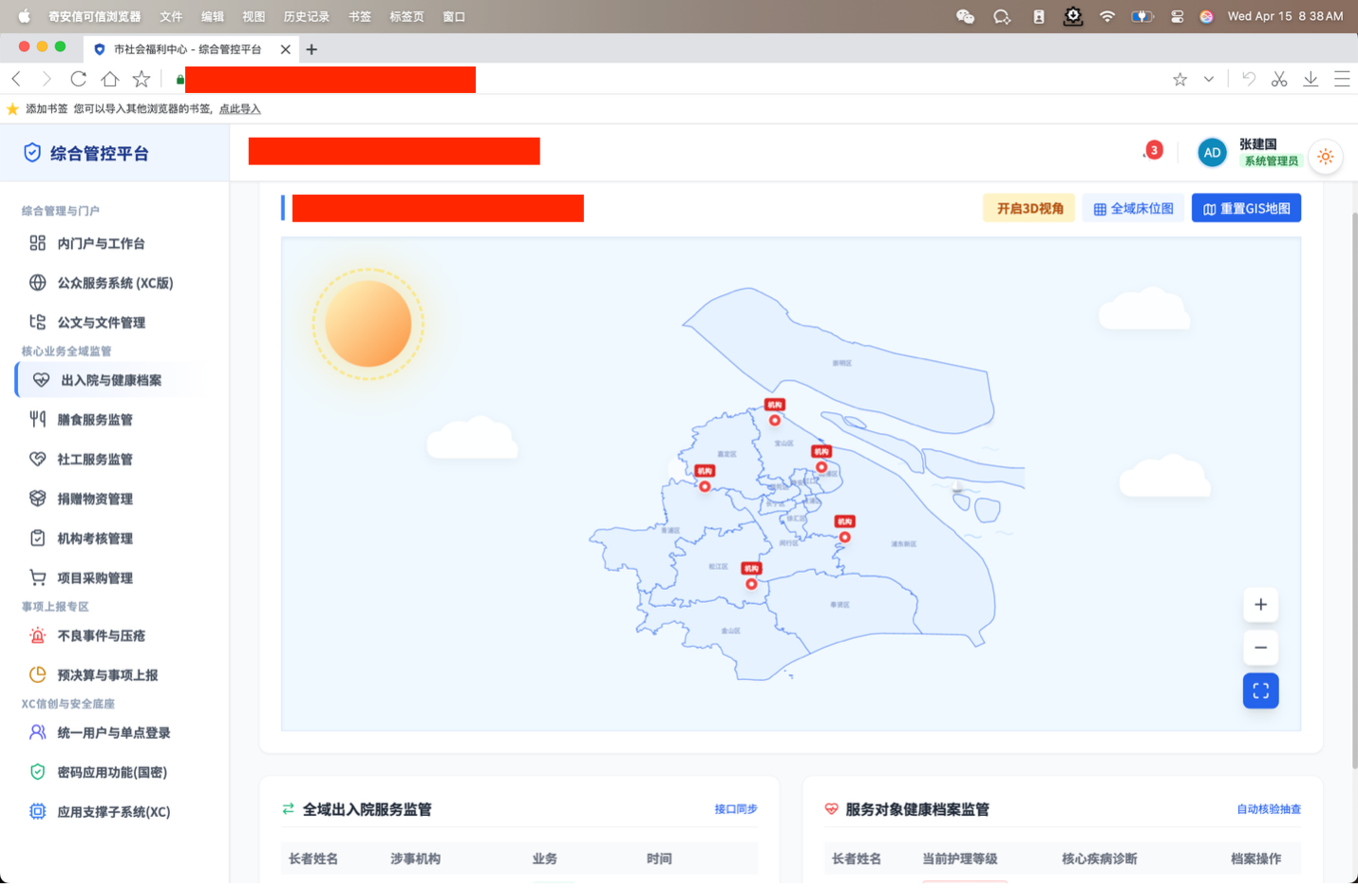Open 窗口 menu
This screenshot has height=888, width=1358.
point(455,17)
